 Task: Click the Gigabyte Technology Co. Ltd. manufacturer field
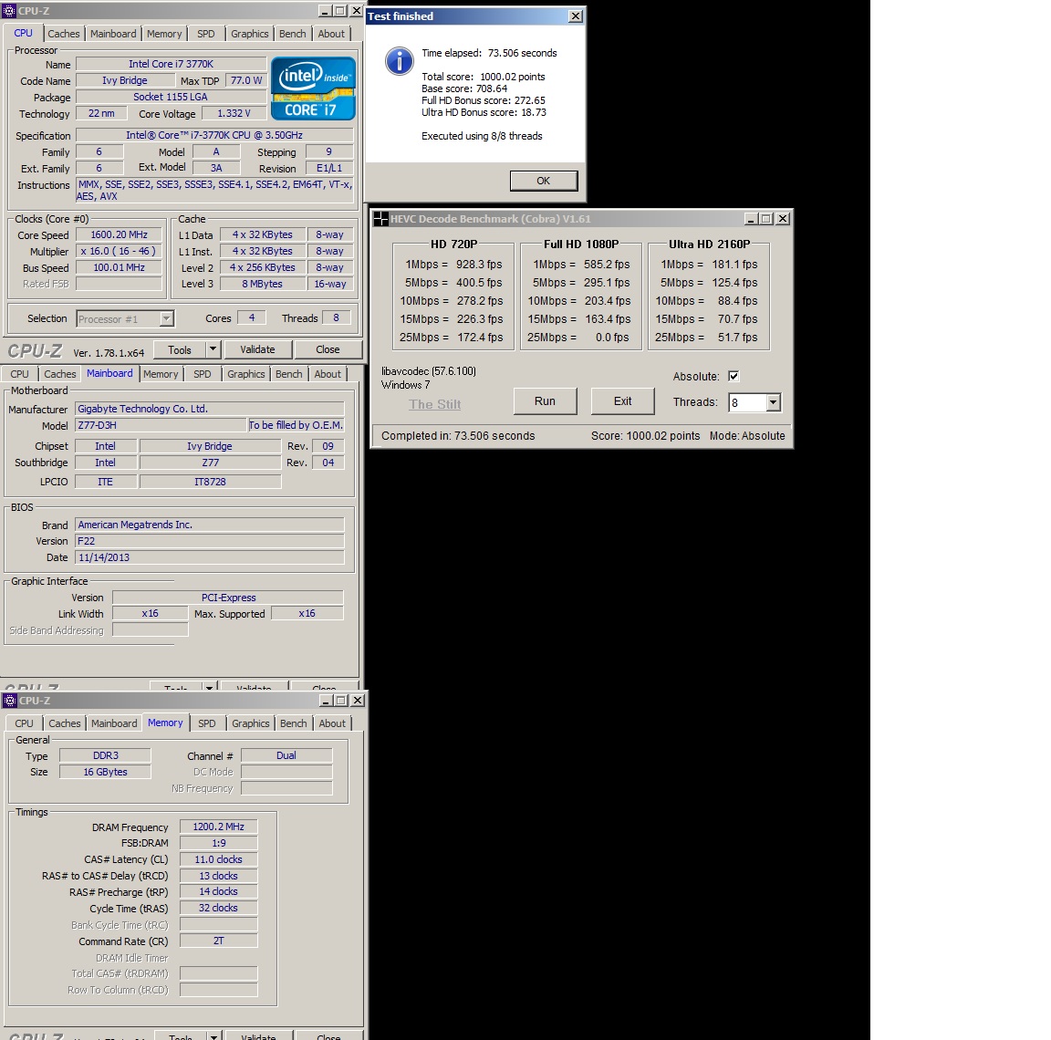[x=210, y=409]
